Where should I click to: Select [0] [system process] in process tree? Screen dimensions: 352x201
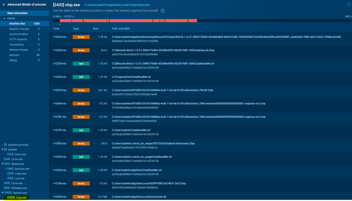click(x=16, y=145)
